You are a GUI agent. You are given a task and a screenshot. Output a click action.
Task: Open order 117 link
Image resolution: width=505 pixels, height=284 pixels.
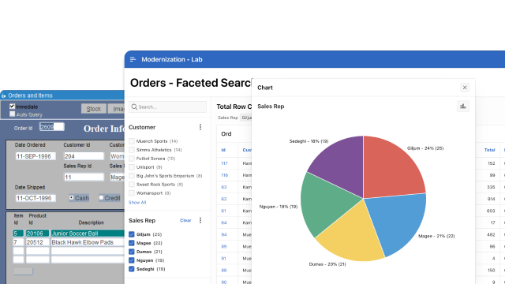tap(224, 163)
